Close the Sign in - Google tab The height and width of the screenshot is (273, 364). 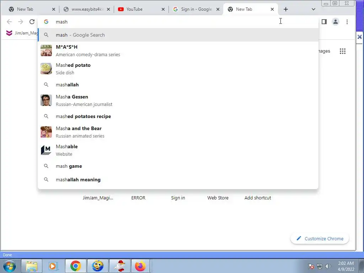click(218, 9)
